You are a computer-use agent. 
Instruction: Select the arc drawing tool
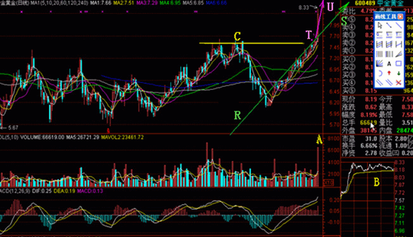point(379,74)
